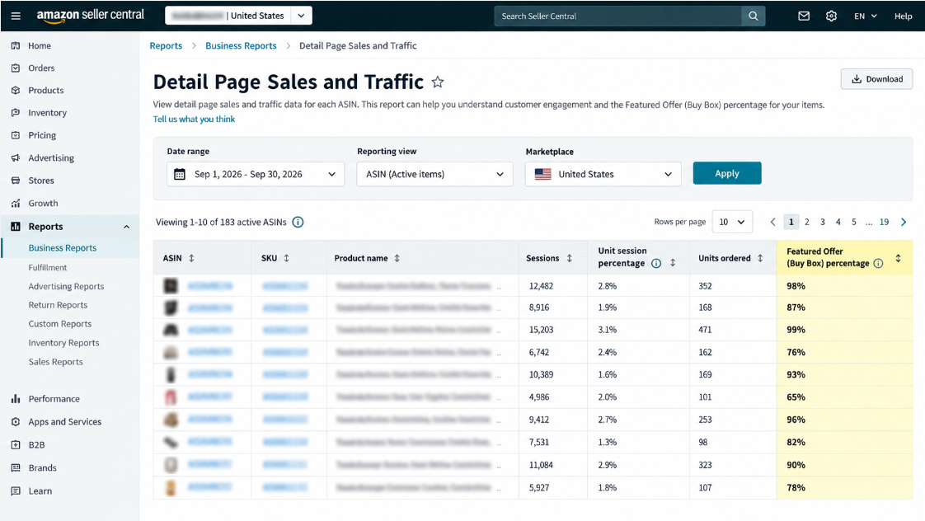Screen dimensions: 925x521
Task: Click the Advertising megaphone icon
Action: coord(16,157)
